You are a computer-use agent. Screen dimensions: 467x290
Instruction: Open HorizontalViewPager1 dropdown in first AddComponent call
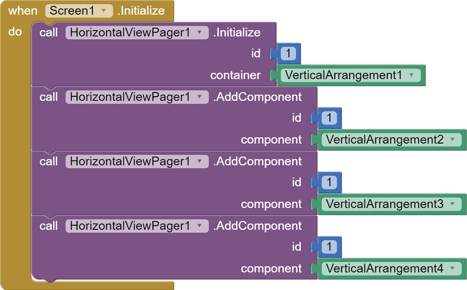199,97
